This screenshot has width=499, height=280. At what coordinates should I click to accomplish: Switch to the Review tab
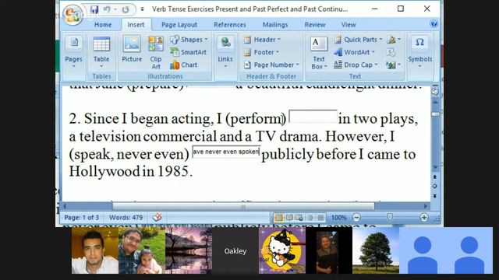(315, 25)
